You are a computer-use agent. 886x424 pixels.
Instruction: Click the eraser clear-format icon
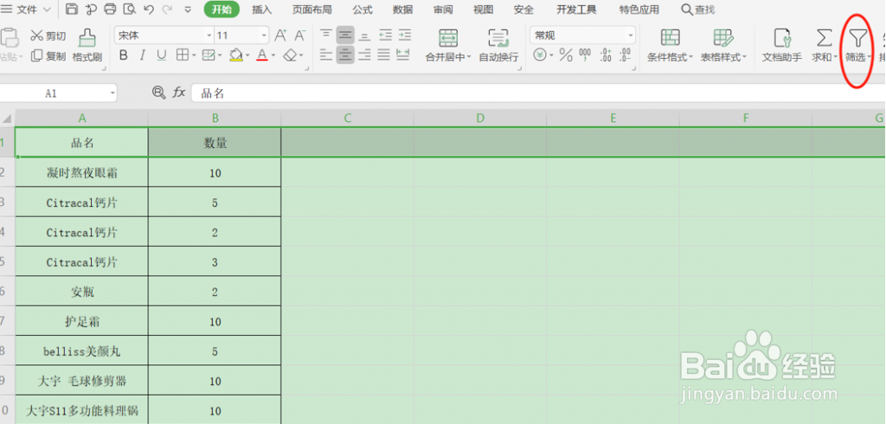(290, 55)
